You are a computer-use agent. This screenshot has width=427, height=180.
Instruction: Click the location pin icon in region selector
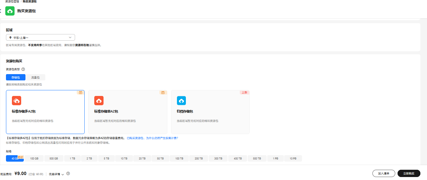tap(10, 38)
